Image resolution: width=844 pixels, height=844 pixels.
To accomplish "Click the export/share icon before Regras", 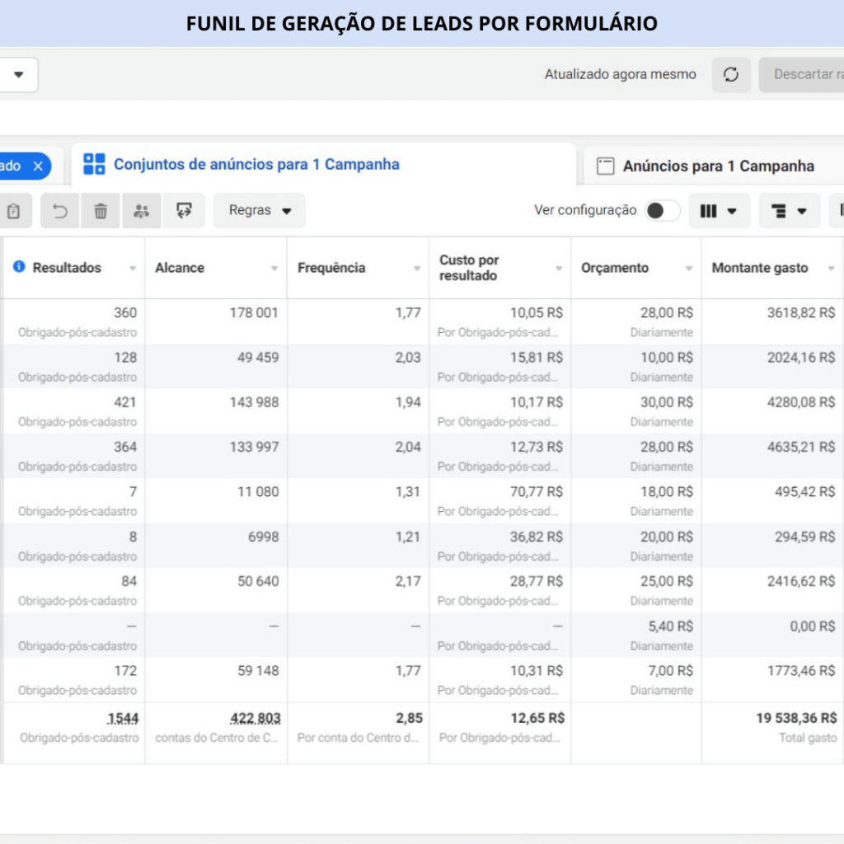I will click(184, 211).
